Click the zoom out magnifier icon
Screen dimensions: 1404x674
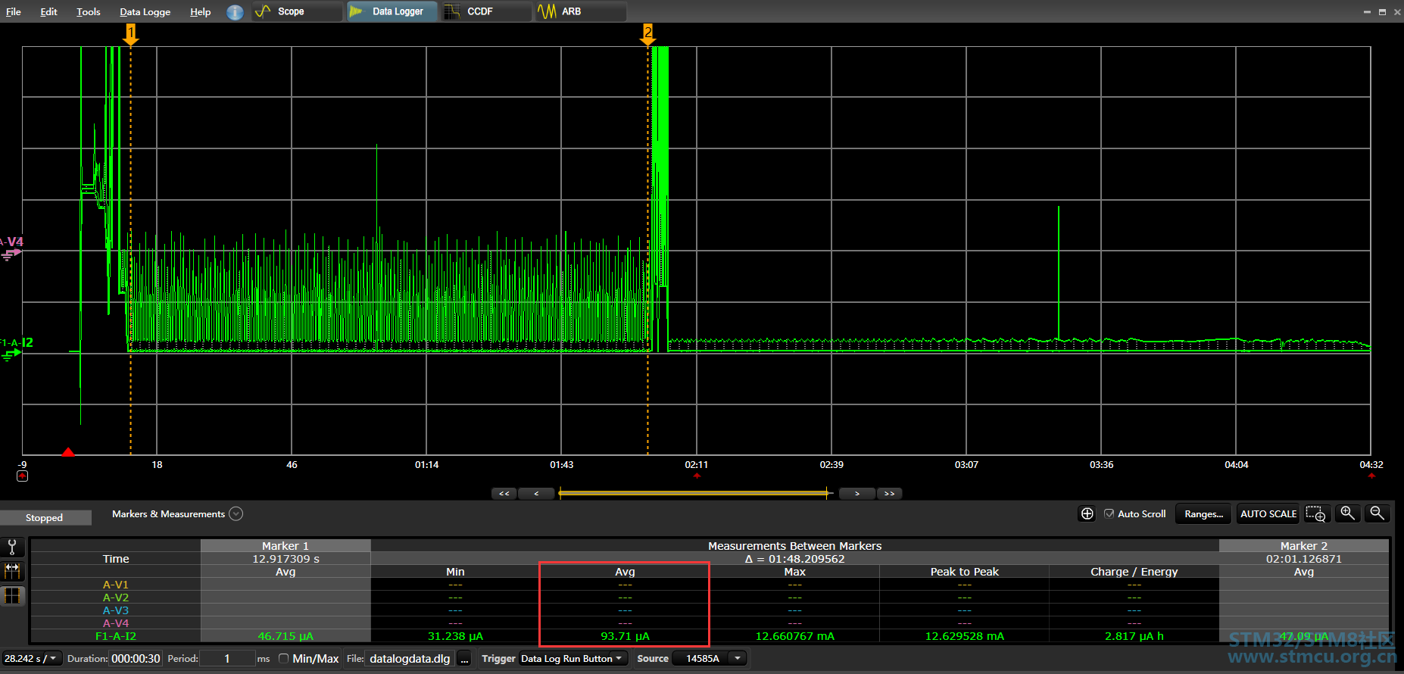coord(1377,513)
